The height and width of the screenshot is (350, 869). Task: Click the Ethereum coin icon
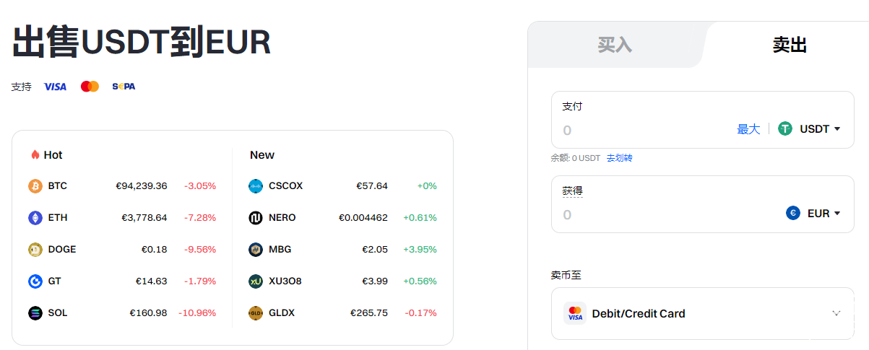point(35,218)
